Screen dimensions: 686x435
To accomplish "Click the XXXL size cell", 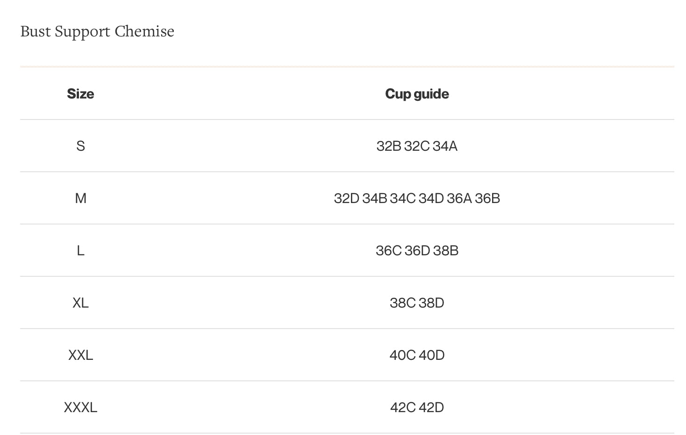I will pyautogui.click(x=80, y=407).
